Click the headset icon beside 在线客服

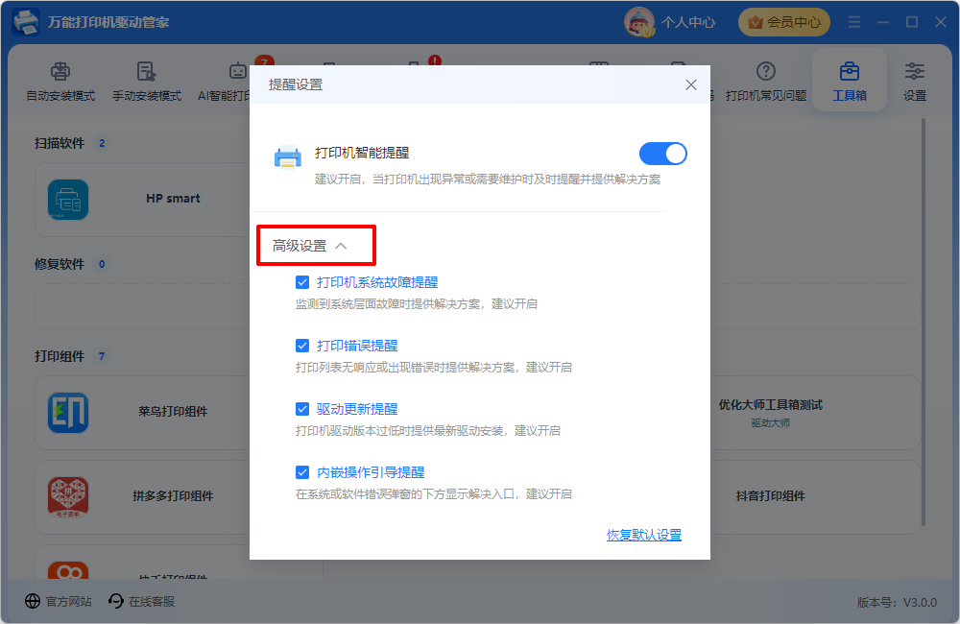click(x=116, y=601)
